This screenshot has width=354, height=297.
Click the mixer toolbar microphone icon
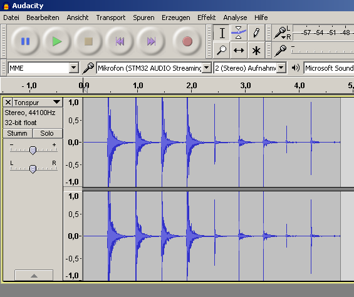click(281, 51)
